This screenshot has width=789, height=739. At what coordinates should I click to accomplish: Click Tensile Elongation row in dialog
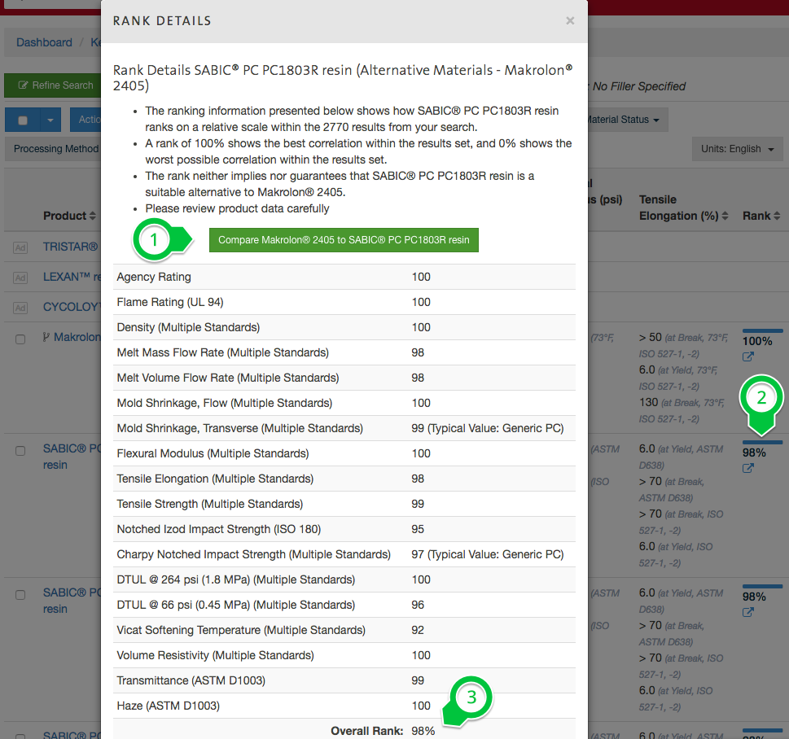click(344, 479)
